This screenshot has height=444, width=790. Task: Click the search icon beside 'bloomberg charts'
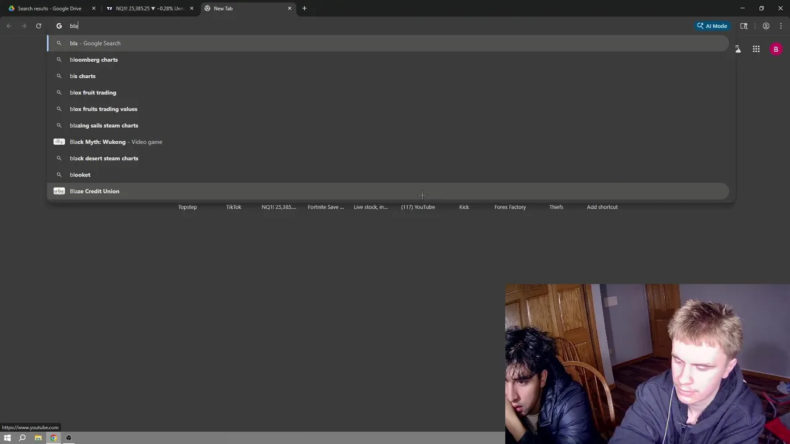click(x=59, y=60)
